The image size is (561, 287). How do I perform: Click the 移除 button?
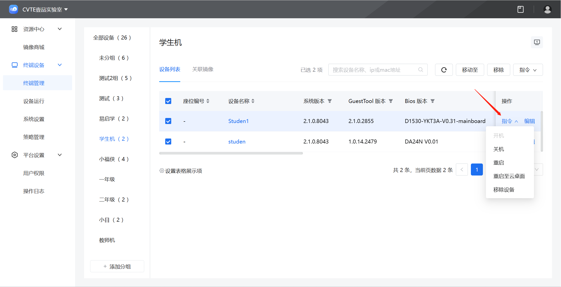point(499,70)
